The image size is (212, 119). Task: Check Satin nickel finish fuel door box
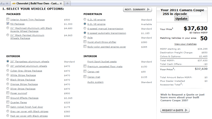pos(8,107)
